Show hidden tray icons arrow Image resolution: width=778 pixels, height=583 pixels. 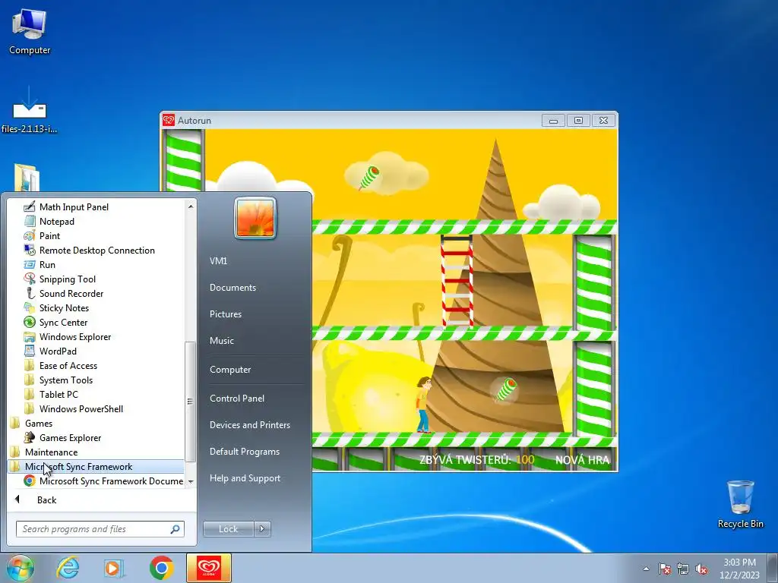coord(646,569)
